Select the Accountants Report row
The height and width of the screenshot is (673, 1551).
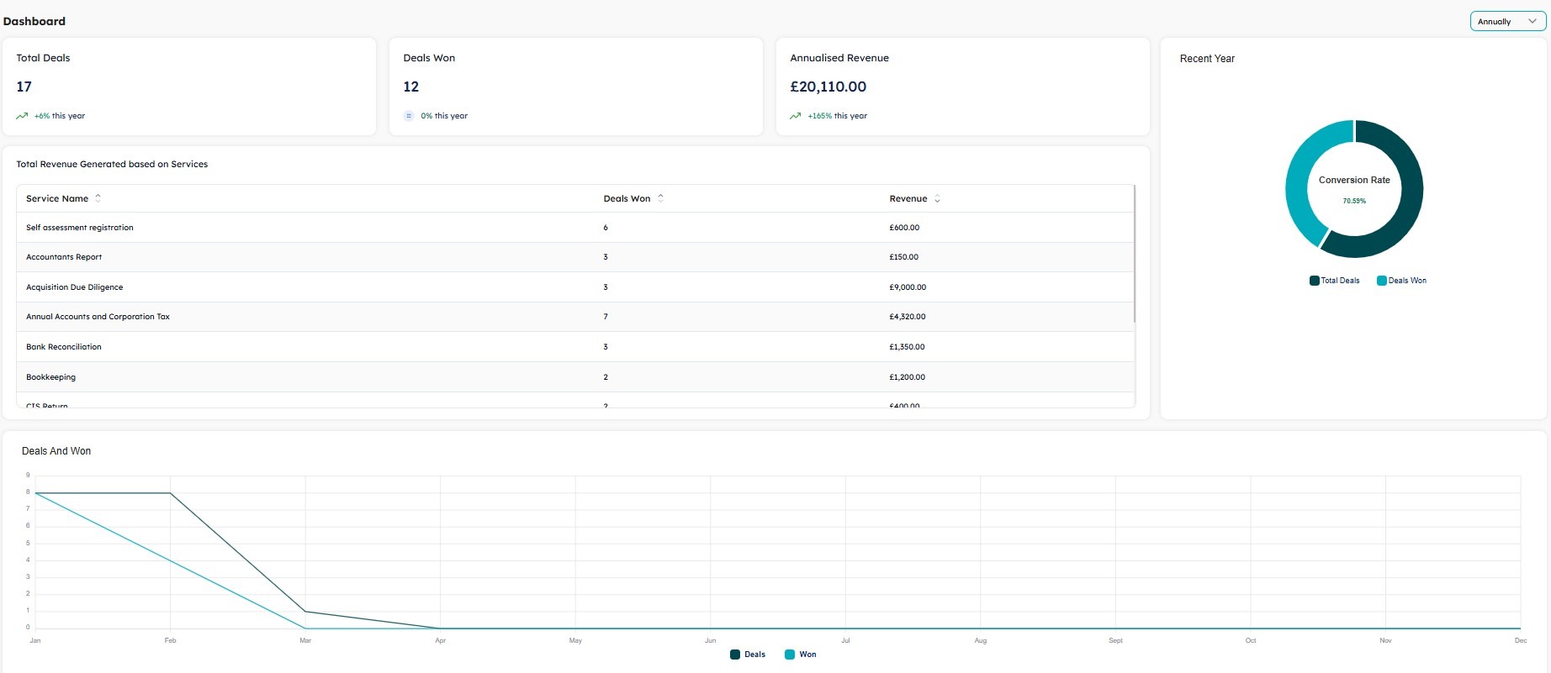[575, 257]
